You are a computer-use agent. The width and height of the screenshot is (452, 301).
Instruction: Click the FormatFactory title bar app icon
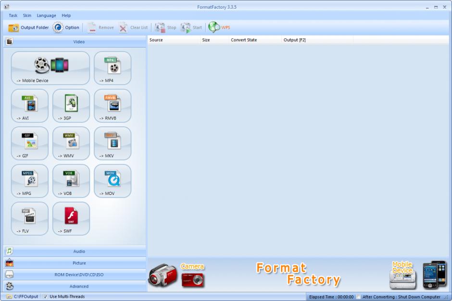[6, 7]
